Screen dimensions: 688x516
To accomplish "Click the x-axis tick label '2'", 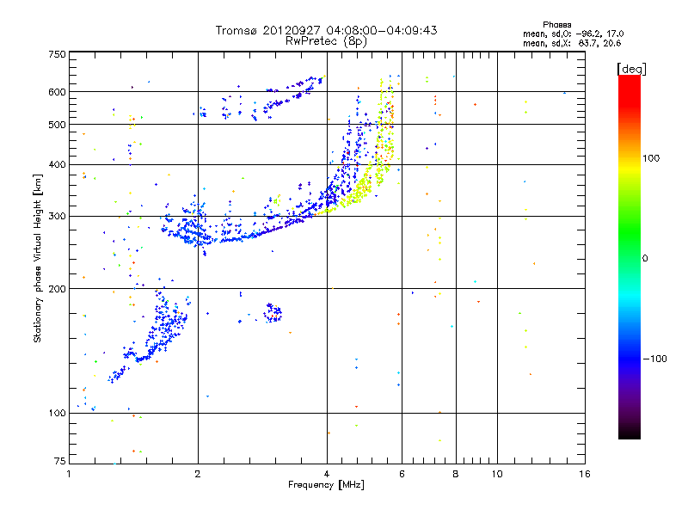I will tap(198, 474).
